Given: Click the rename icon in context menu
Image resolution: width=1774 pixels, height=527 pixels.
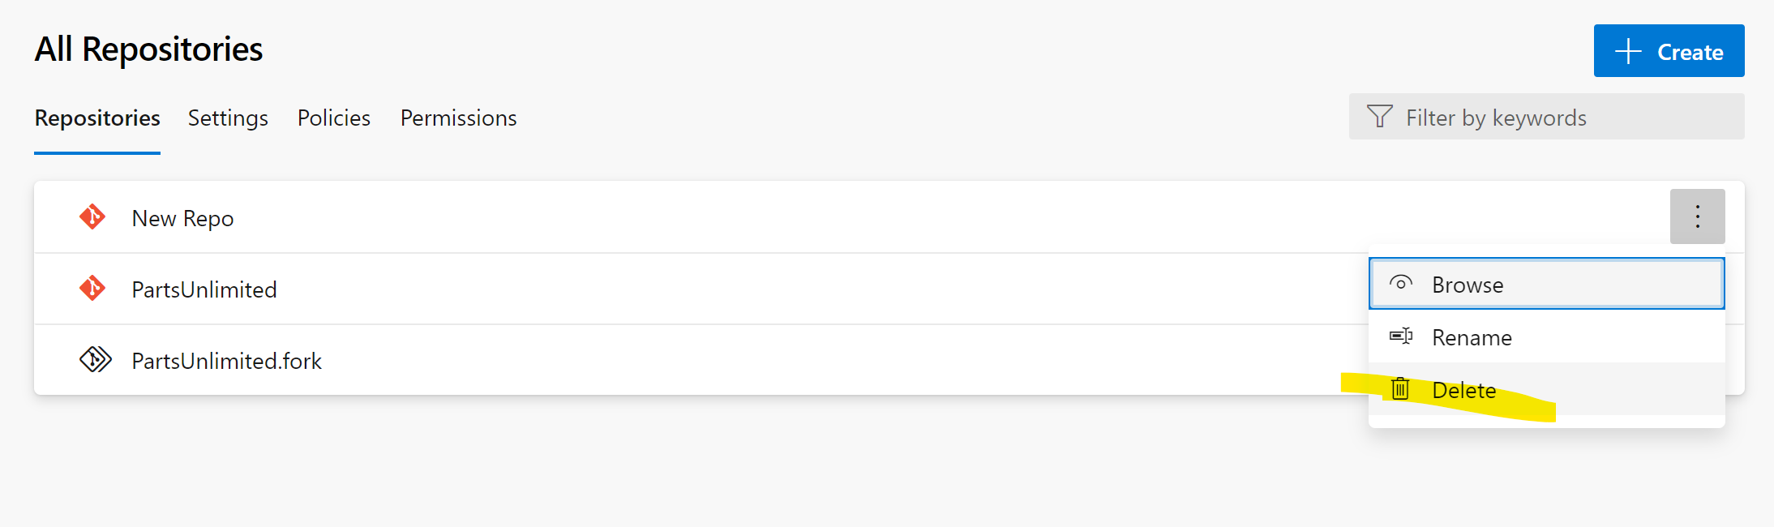Looking at the screenshot, I should 1400,336.
